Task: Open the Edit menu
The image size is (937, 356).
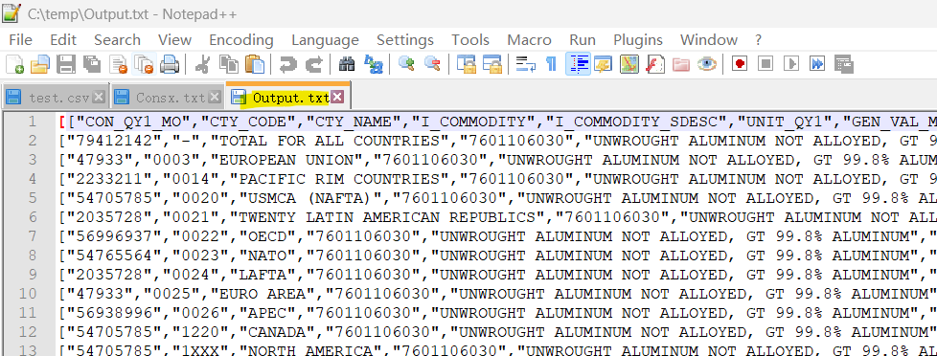Action: [x=63, y=40]
